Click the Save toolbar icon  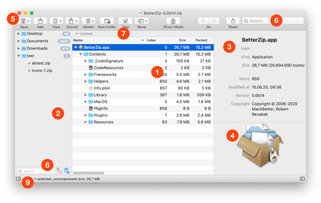(24, 20)
